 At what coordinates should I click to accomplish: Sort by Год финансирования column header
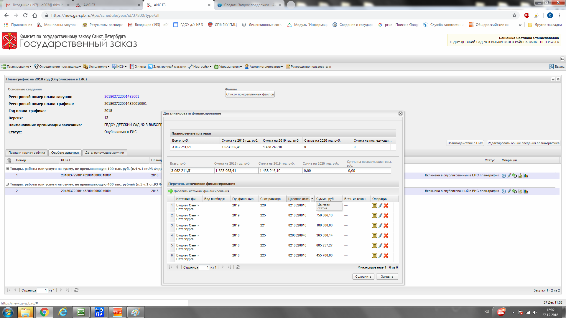244,199
